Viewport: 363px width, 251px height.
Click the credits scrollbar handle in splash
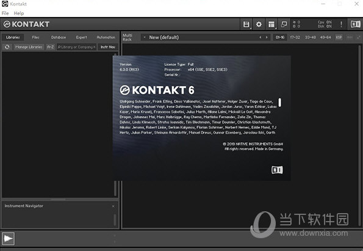pyautogui.click(x=279, y=103)
